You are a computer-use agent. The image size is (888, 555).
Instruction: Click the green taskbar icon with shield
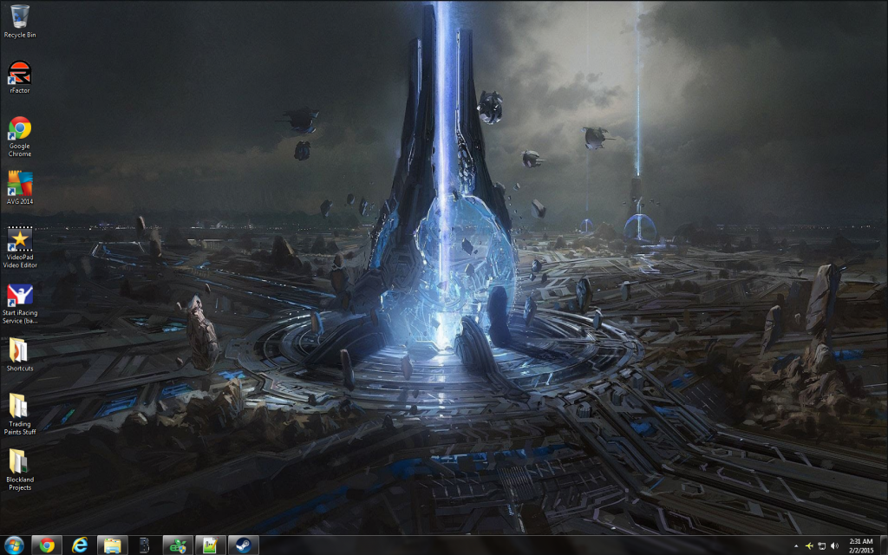tap(178, 545)
